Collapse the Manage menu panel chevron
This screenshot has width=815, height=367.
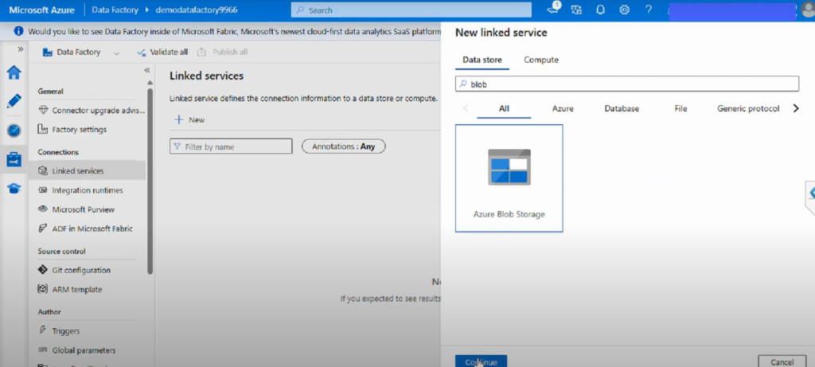pos(147,69)
